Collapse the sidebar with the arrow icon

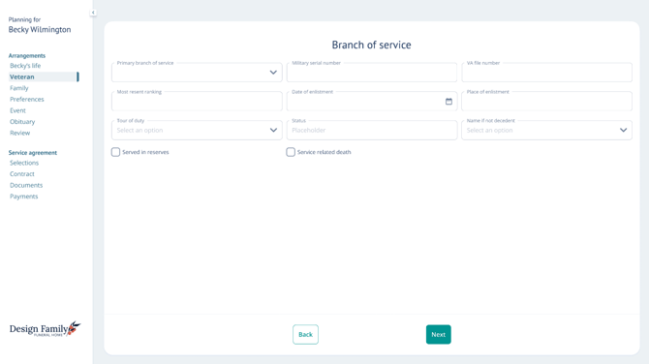(x=93, y=13)
